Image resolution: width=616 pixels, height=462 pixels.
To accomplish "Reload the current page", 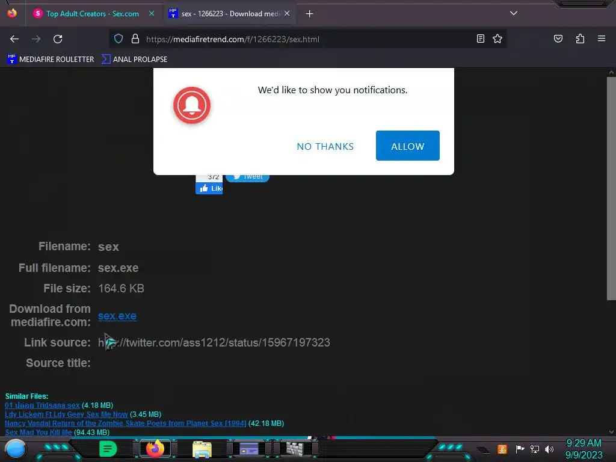I will click(x=58, y=39).
